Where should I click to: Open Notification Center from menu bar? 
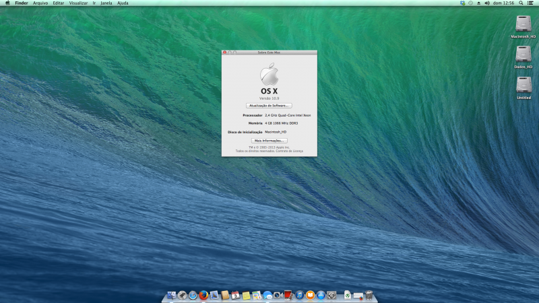(531, 3)
